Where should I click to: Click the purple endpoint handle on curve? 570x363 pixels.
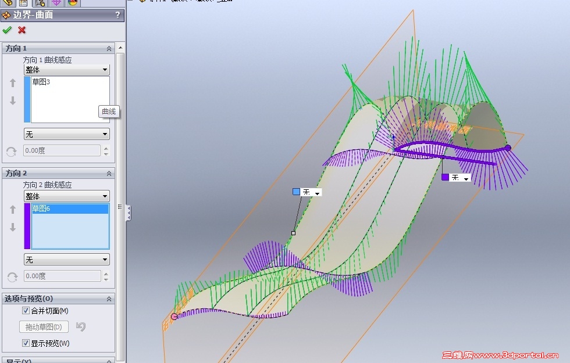[x=508, y=148]
